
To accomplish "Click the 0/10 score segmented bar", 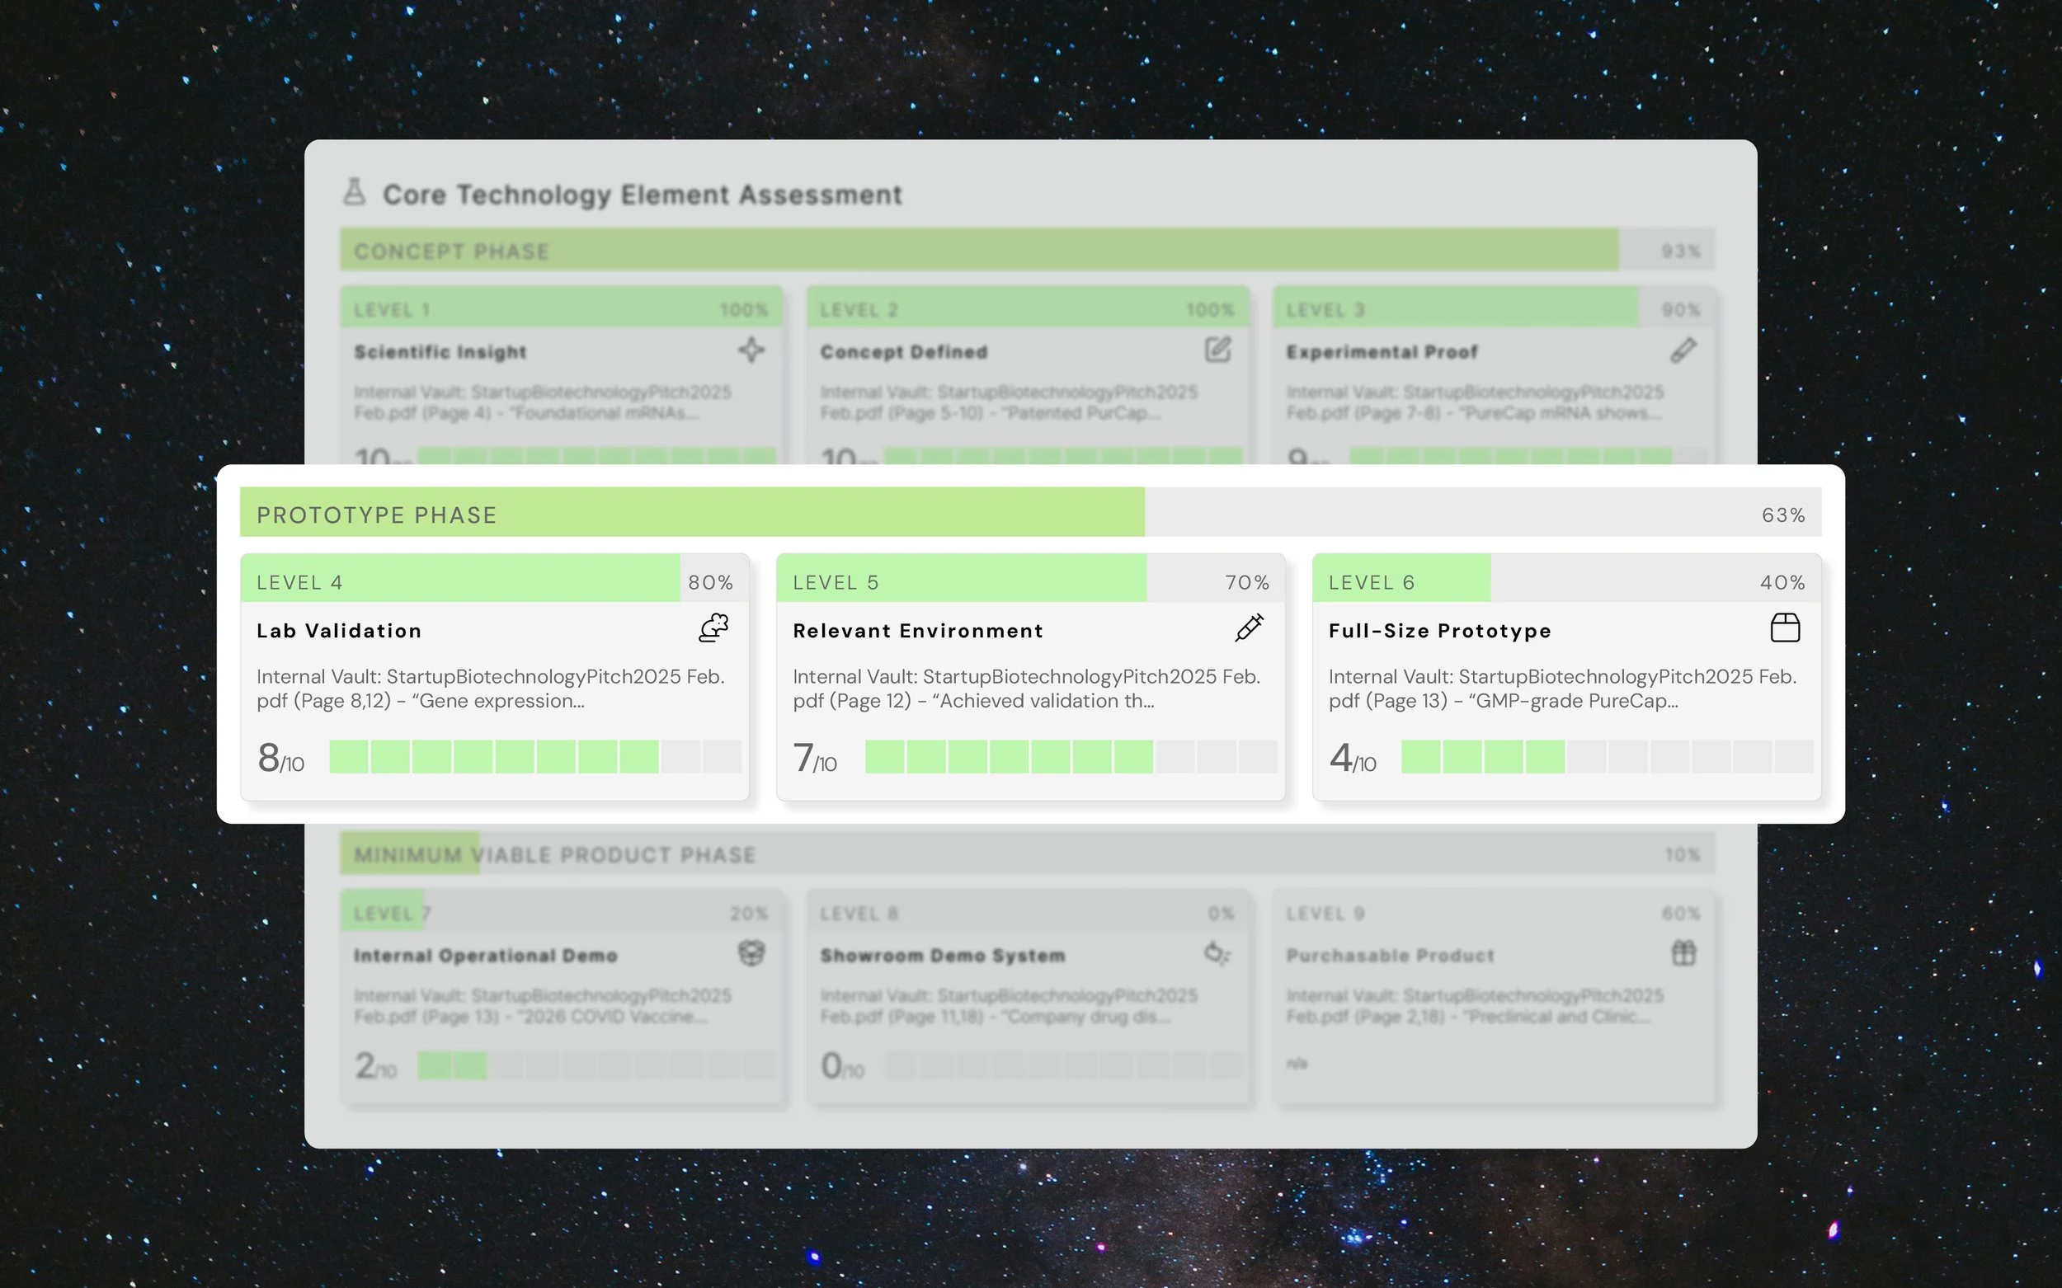I will pyautogui.click(x=1062, y=1065).
